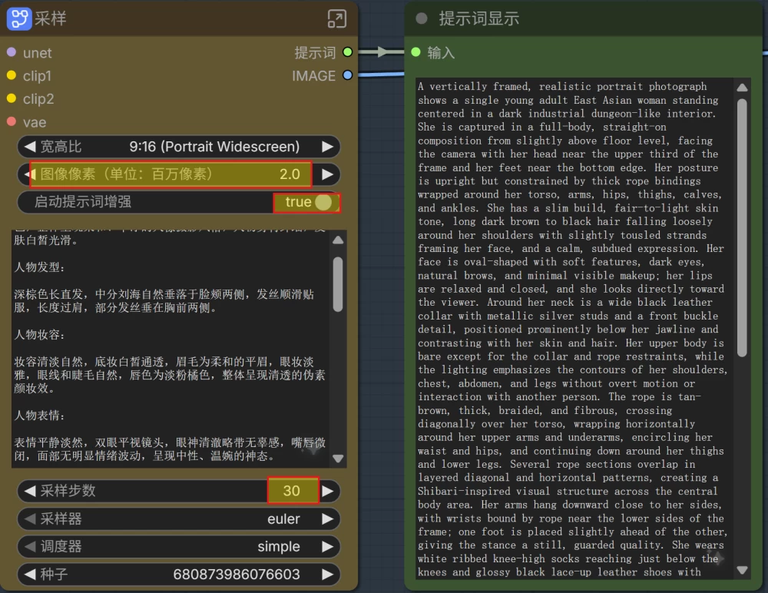This screenshot has height=593, width=768.
Task: Click the clip1 input socket dot
Action: 12,75
